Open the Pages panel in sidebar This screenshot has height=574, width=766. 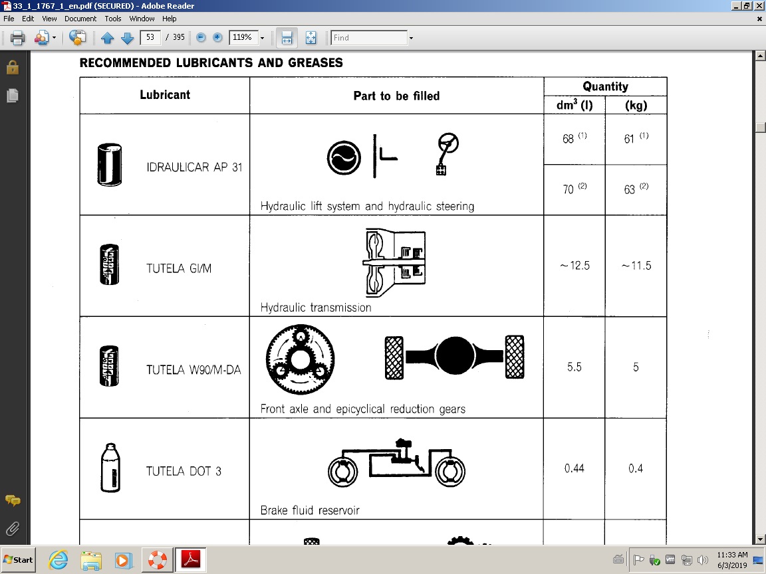12,95
